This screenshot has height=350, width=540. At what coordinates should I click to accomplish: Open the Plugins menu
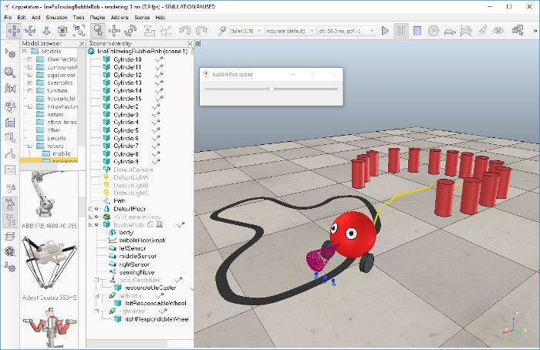point(97,17)
